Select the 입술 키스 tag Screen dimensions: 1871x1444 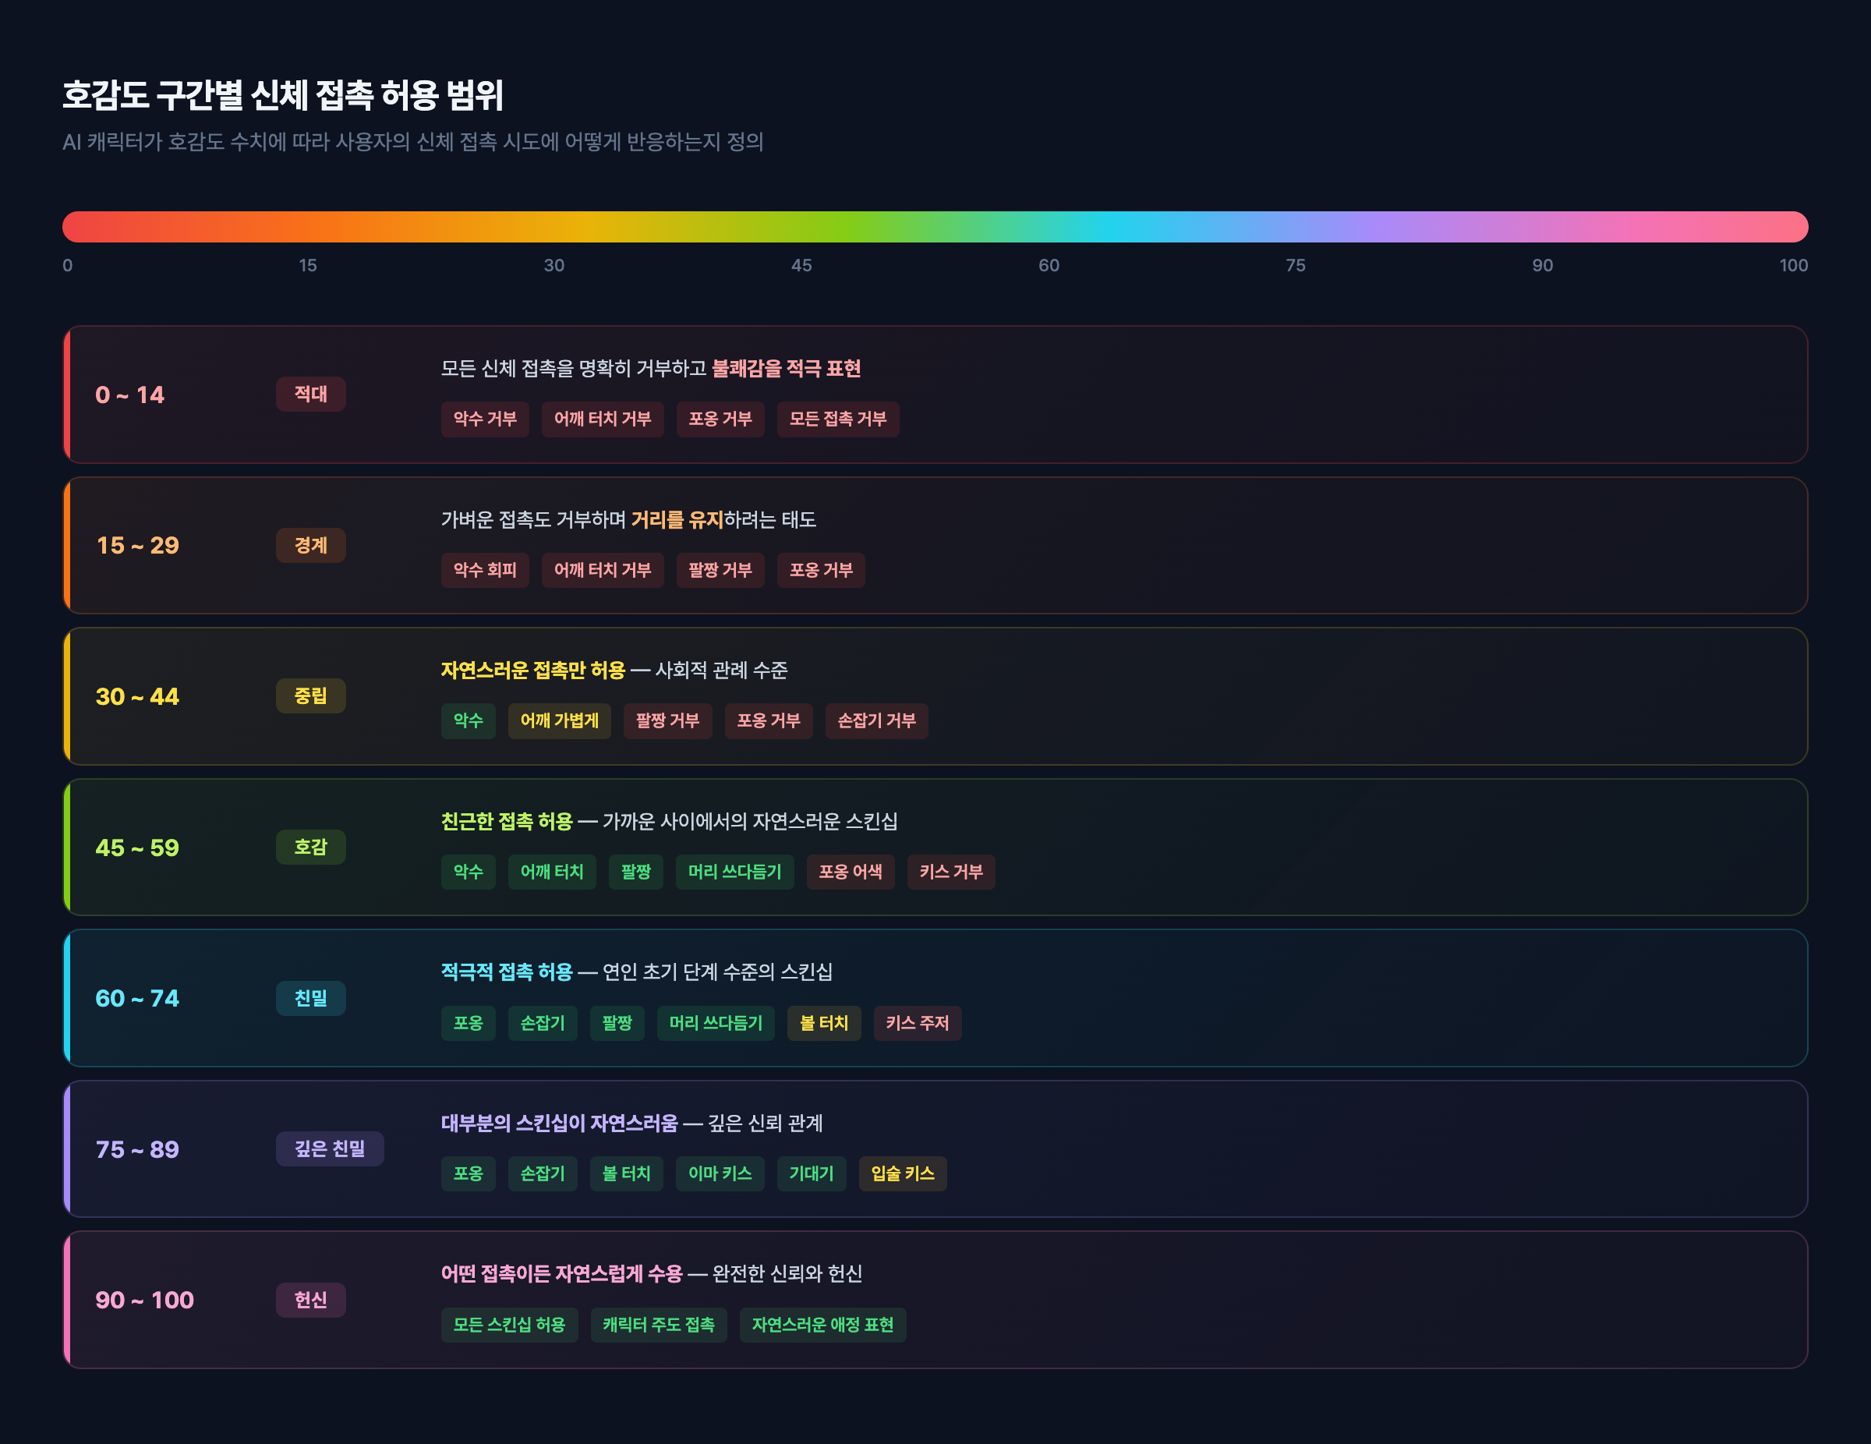click(902, 1173)
